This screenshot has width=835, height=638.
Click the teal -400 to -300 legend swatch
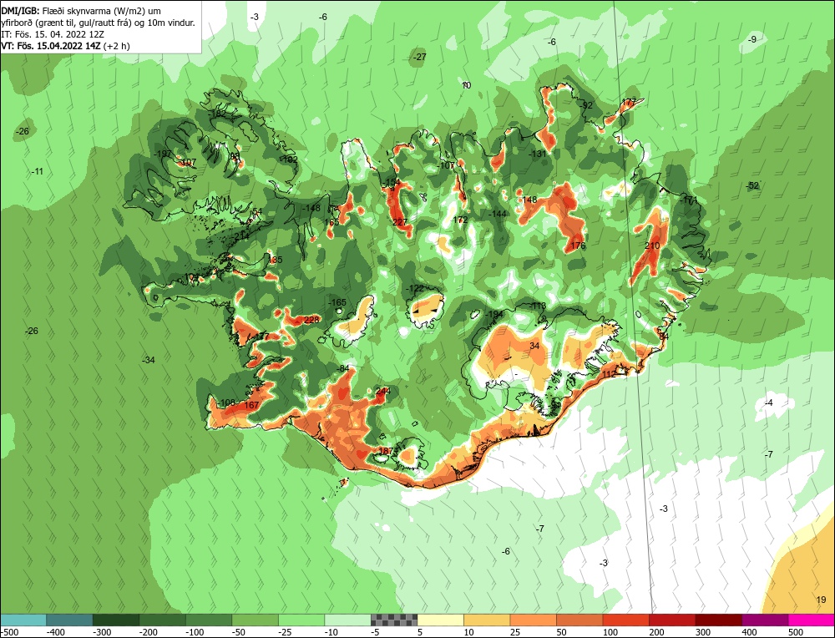(x=70, y=620)
